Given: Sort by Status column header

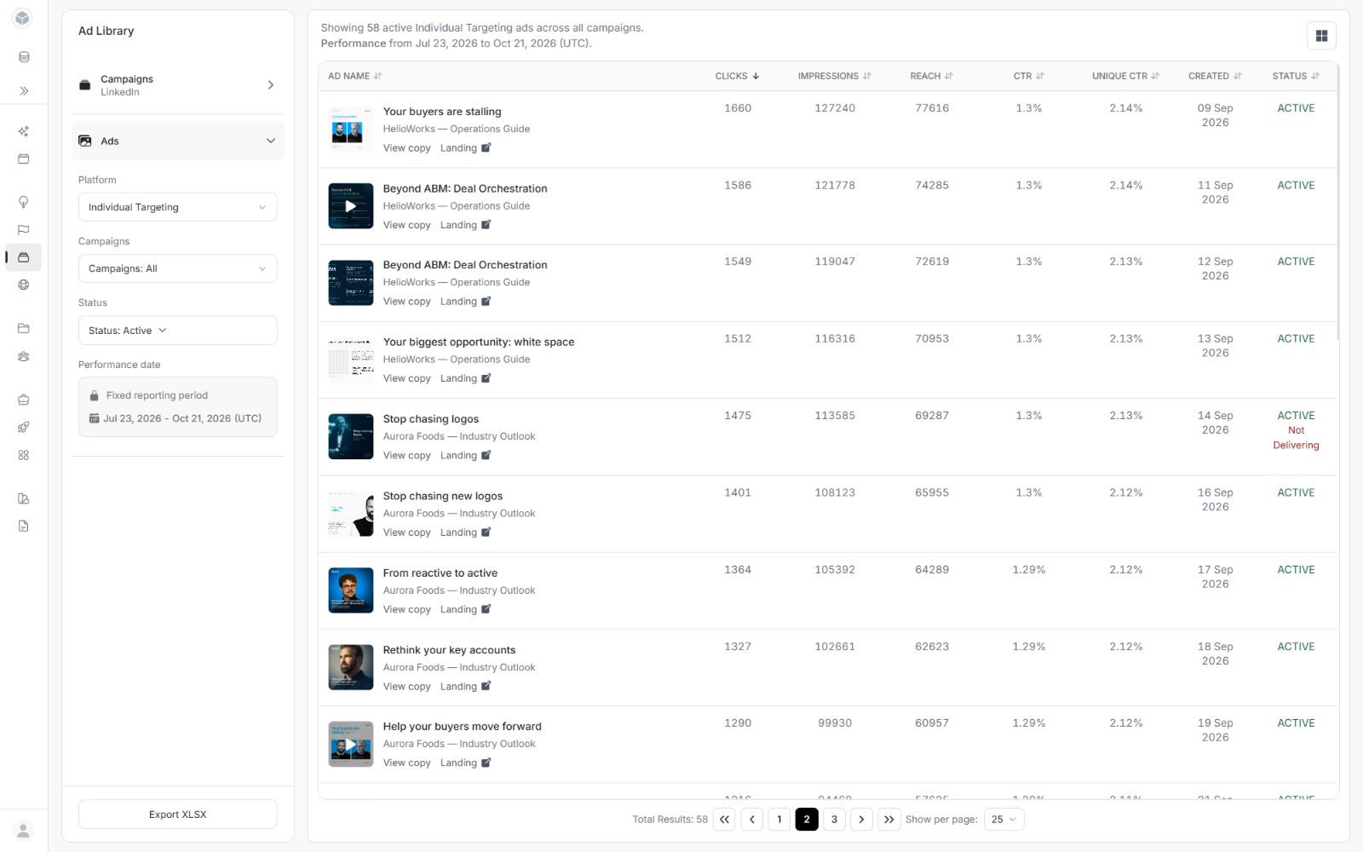Looking at the screenshot, I should click(1296, 76).
